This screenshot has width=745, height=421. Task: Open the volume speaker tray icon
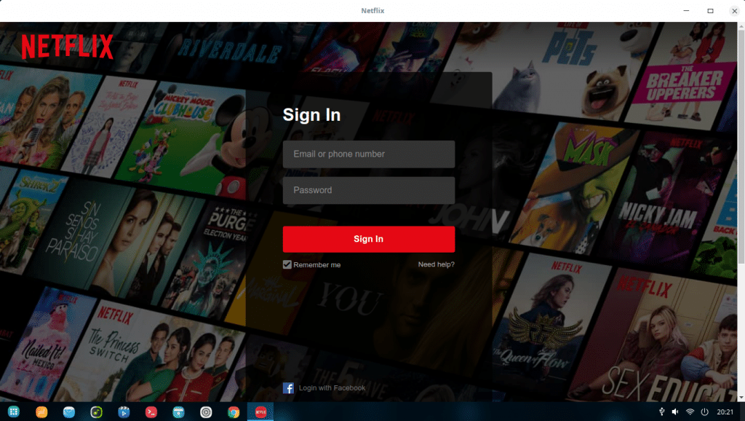click(675, 412)
